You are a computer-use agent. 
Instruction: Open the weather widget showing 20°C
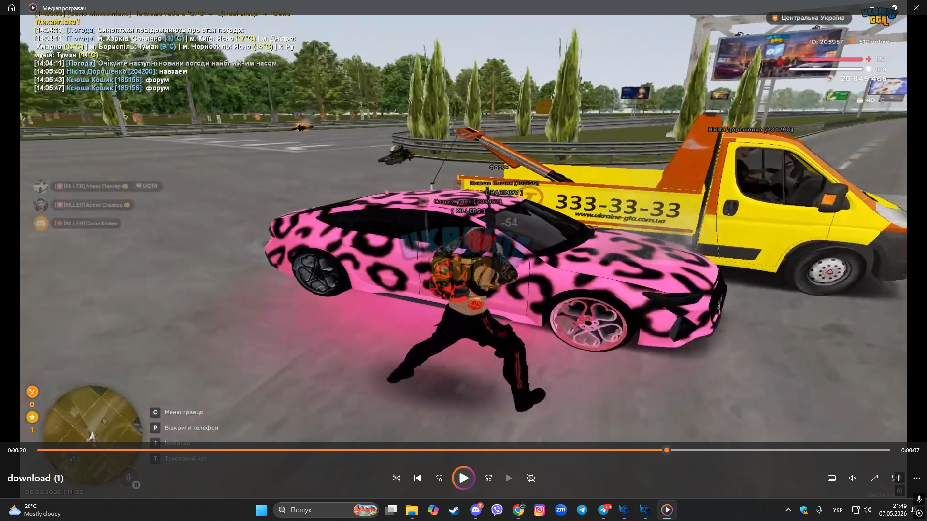coord(35,510)
